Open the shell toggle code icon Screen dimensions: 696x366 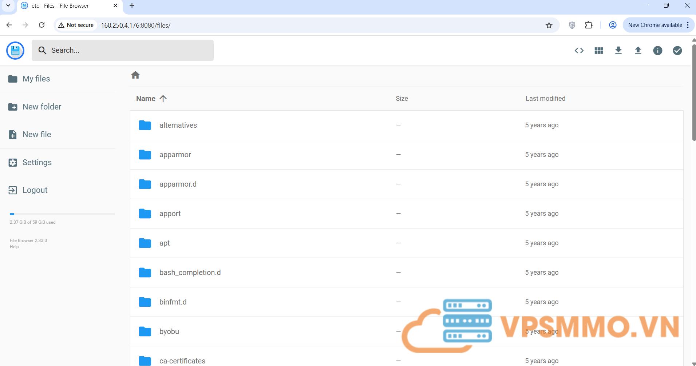579,51
